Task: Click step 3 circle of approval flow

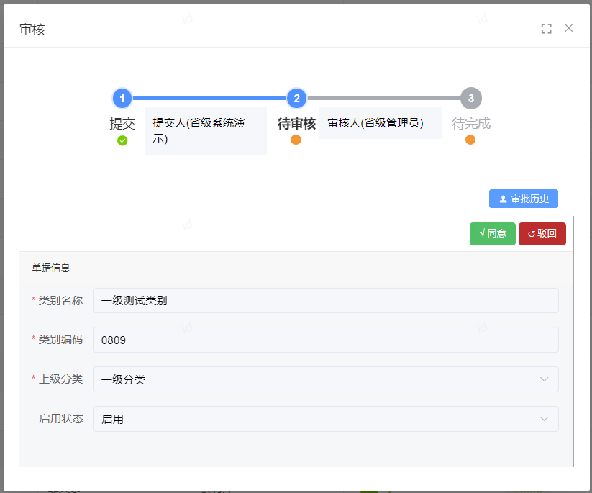Action: [471, 98]
